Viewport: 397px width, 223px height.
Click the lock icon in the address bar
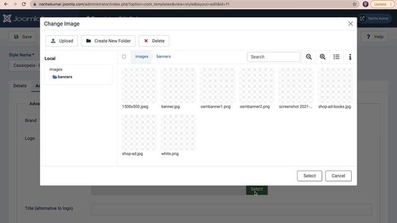(x=35, y=4)
